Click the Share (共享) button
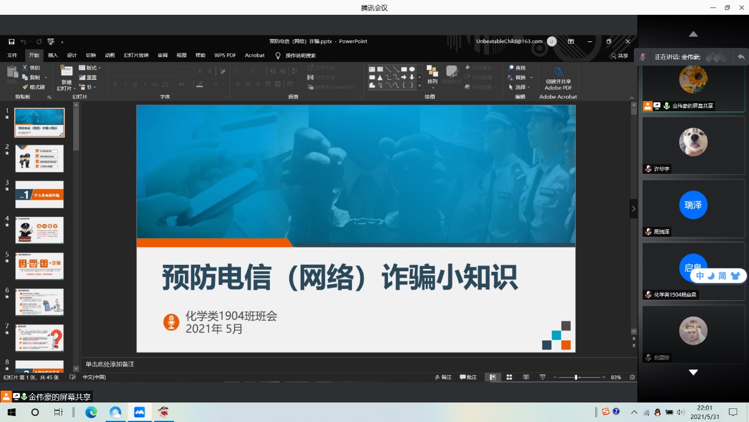749x422 pixels. coord(620,56)
